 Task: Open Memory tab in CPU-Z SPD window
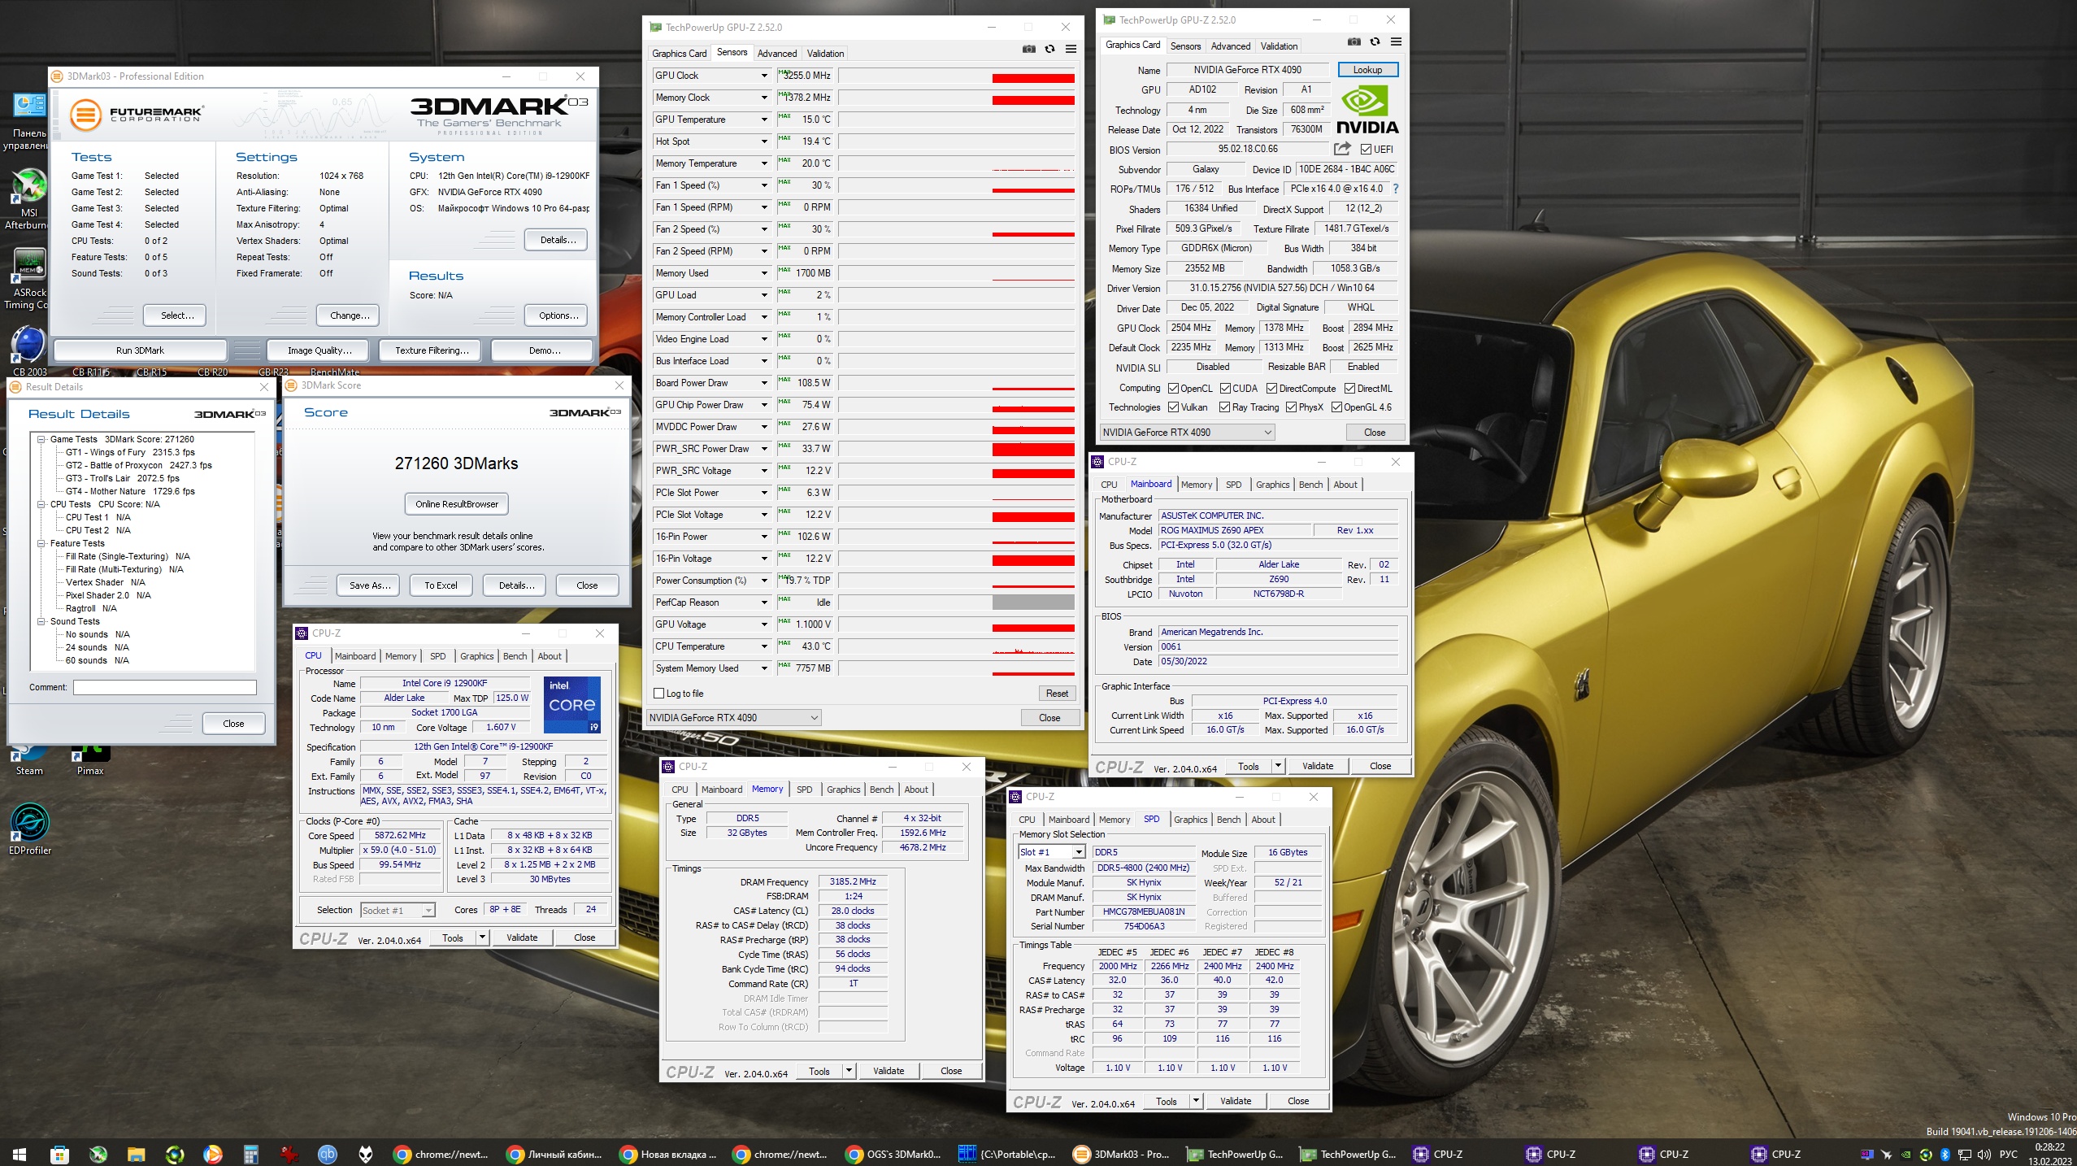1114,820
